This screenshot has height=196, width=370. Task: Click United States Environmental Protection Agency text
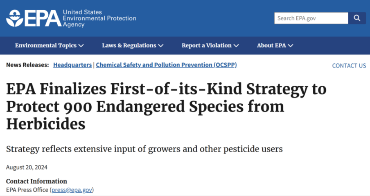tap(99, 18)
